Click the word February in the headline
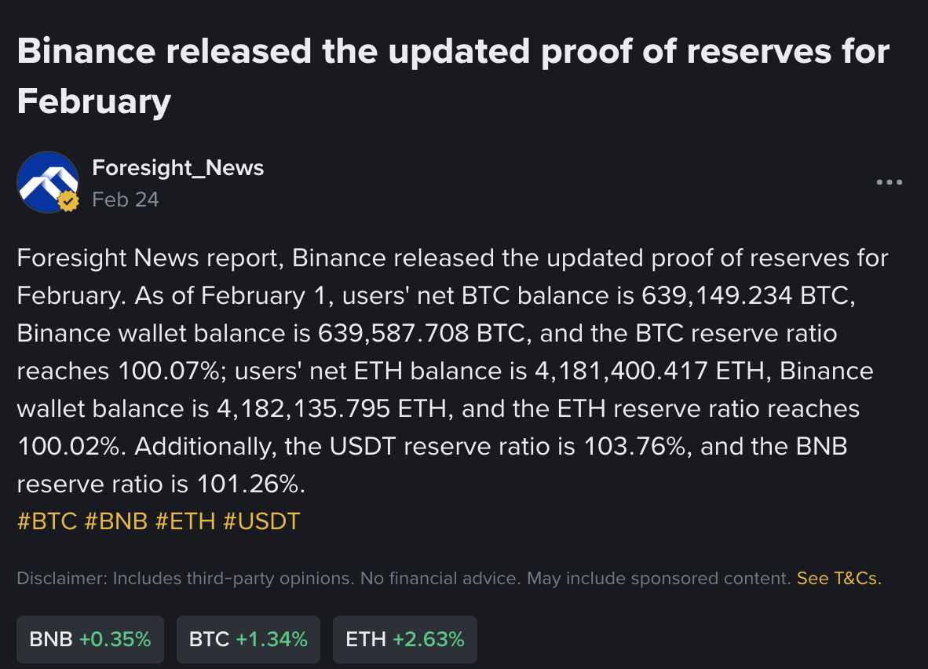Viewport: 928px width, 669px height. point(94,101)
